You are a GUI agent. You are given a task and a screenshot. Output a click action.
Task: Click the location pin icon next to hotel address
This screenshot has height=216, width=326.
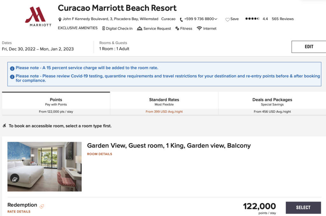pos(60,19)
